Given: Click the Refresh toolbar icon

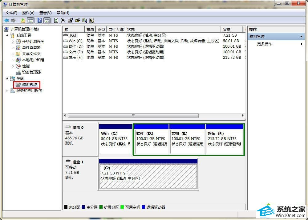Looking at the screenshot, I should pos(56,20).
